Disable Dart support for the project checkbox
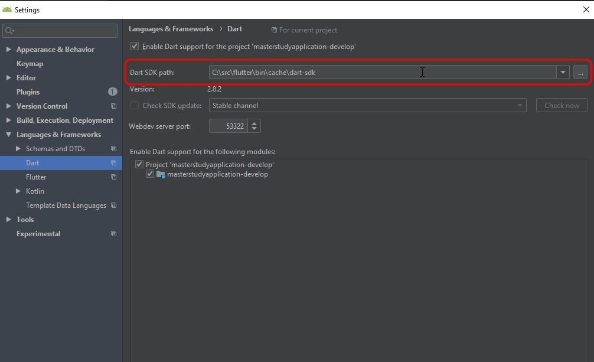The image size is (594, 362). click(x=135, y=46)
